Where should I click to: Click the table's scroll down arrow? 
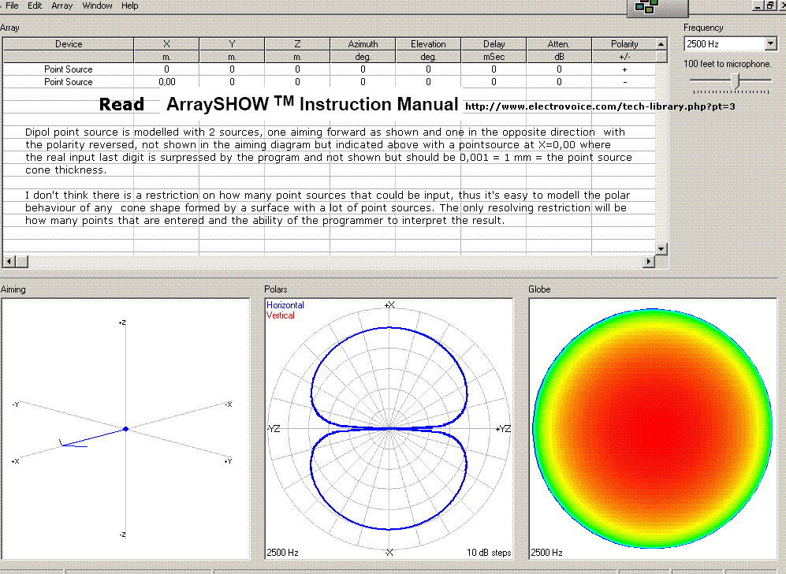coord(661,248)
